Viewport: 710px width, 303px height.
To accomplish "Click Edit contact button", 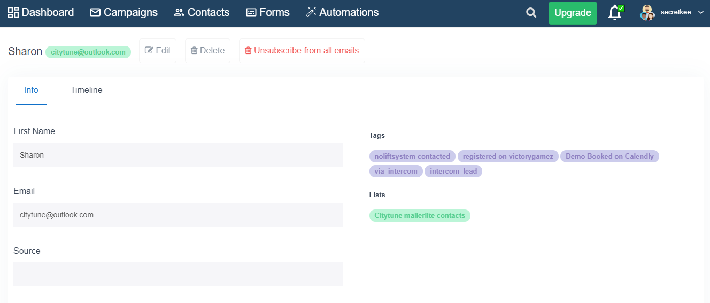I will pyautogui.click(x=158, y=51).
